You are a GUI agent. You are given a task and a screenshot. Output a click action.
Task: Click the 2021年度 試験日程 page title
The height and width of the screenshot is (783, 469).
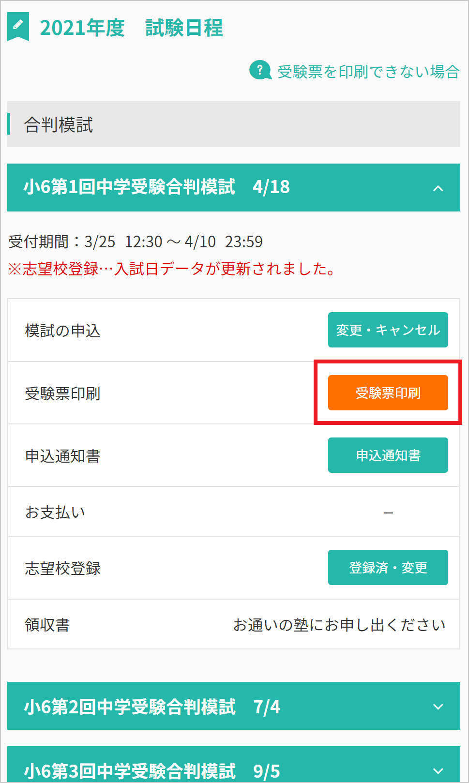pyautogui.click(x=131, y=28)
